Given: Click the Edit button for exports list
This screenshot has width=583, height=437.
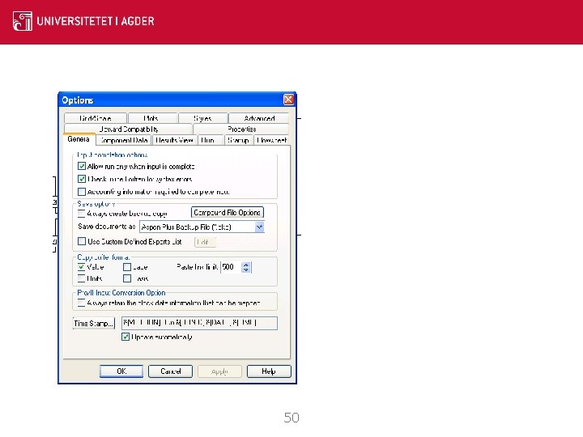Looking at the screenshot, I should pyautogui.click(x=205, y=242).
